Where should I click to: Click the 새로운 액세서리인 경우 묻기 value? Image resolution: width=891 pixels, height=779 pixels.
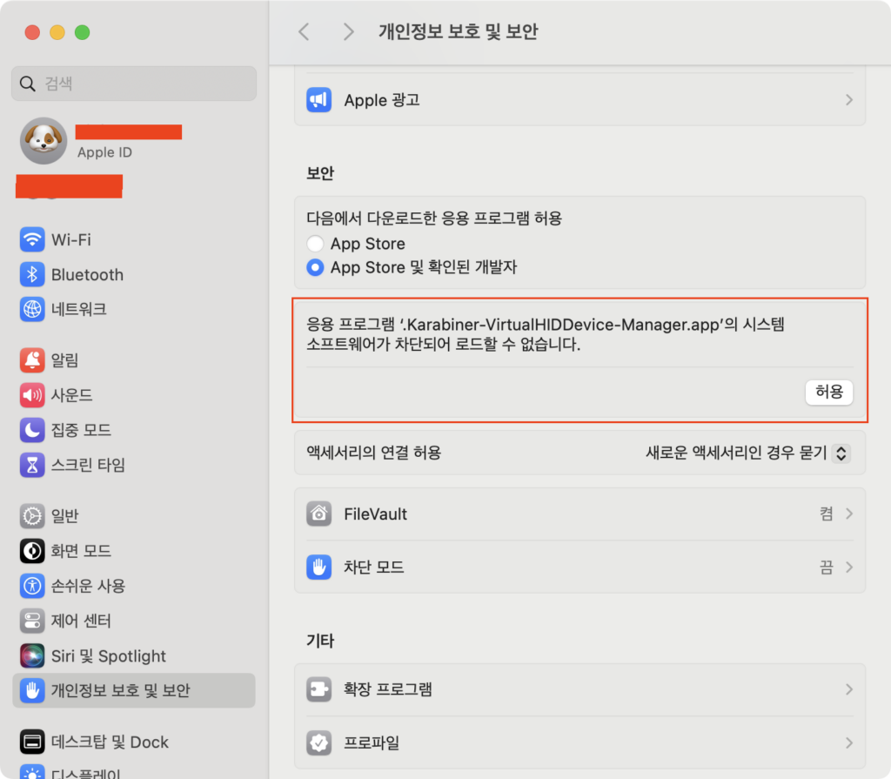click(736, 453)
